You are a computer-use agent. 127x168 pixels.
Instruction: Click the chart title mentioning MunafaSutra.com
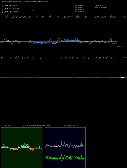point(25,2)
